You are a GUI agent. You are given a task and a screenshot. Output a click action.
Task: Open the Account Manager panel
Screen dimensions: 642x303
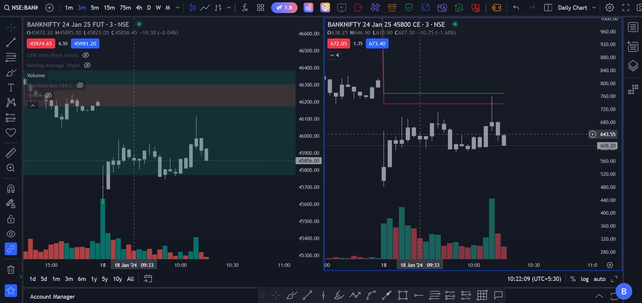coord(53,297)
